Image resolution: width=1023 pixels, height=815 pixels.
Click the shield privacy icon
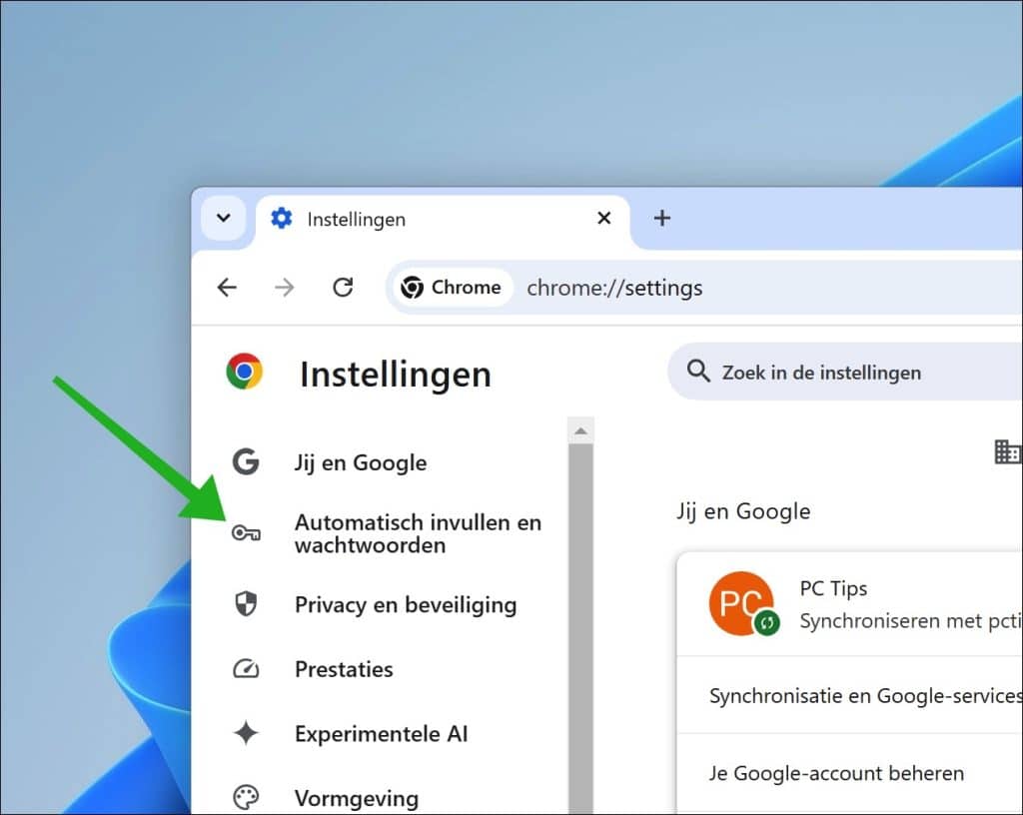[246, 603]
